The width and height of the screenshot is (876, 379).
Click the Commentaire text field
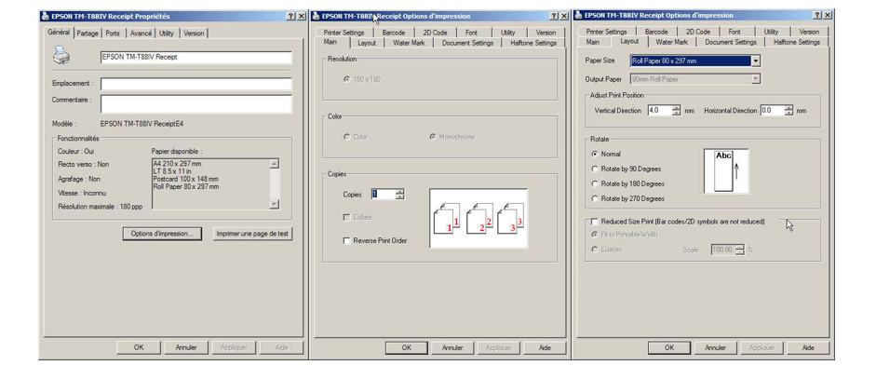(196, 103)
